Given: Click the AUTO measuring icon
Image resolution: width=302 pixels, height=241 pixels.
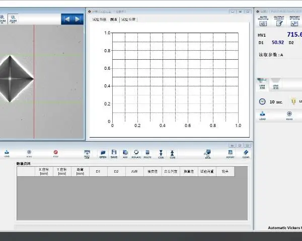Looking at the screenshot, I should tap(263, 21).
